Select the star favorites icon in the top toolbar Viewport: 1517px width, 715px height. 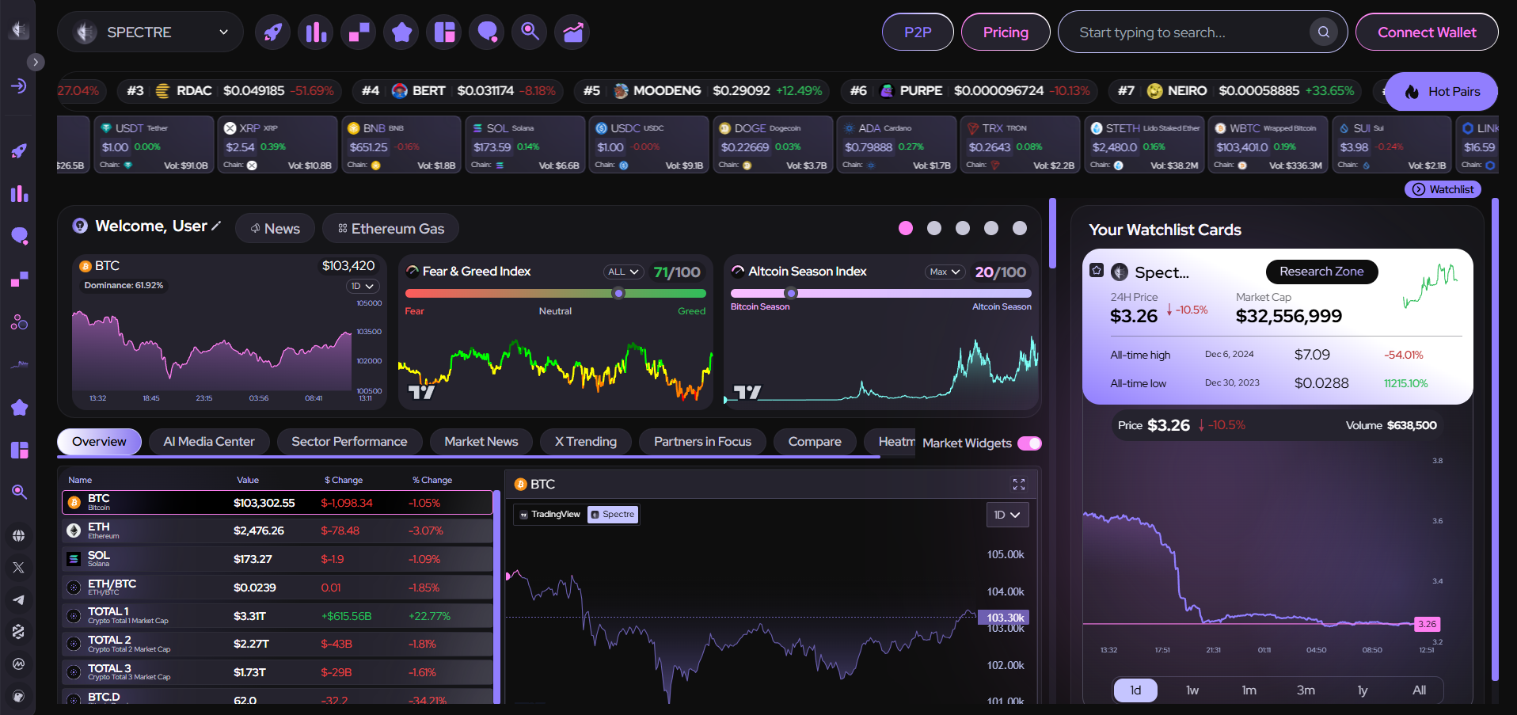click(x=401, y=32)
